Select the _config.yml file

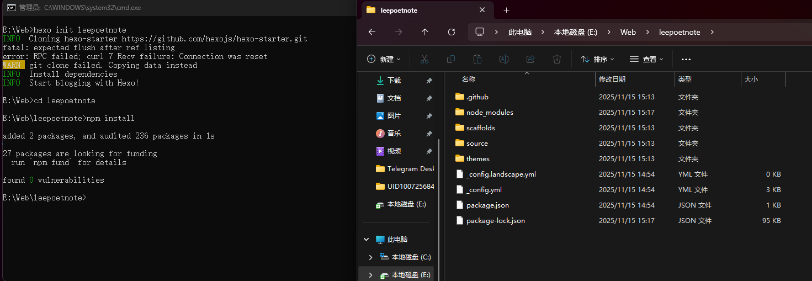pyautogui.click(x=484, y=189)
